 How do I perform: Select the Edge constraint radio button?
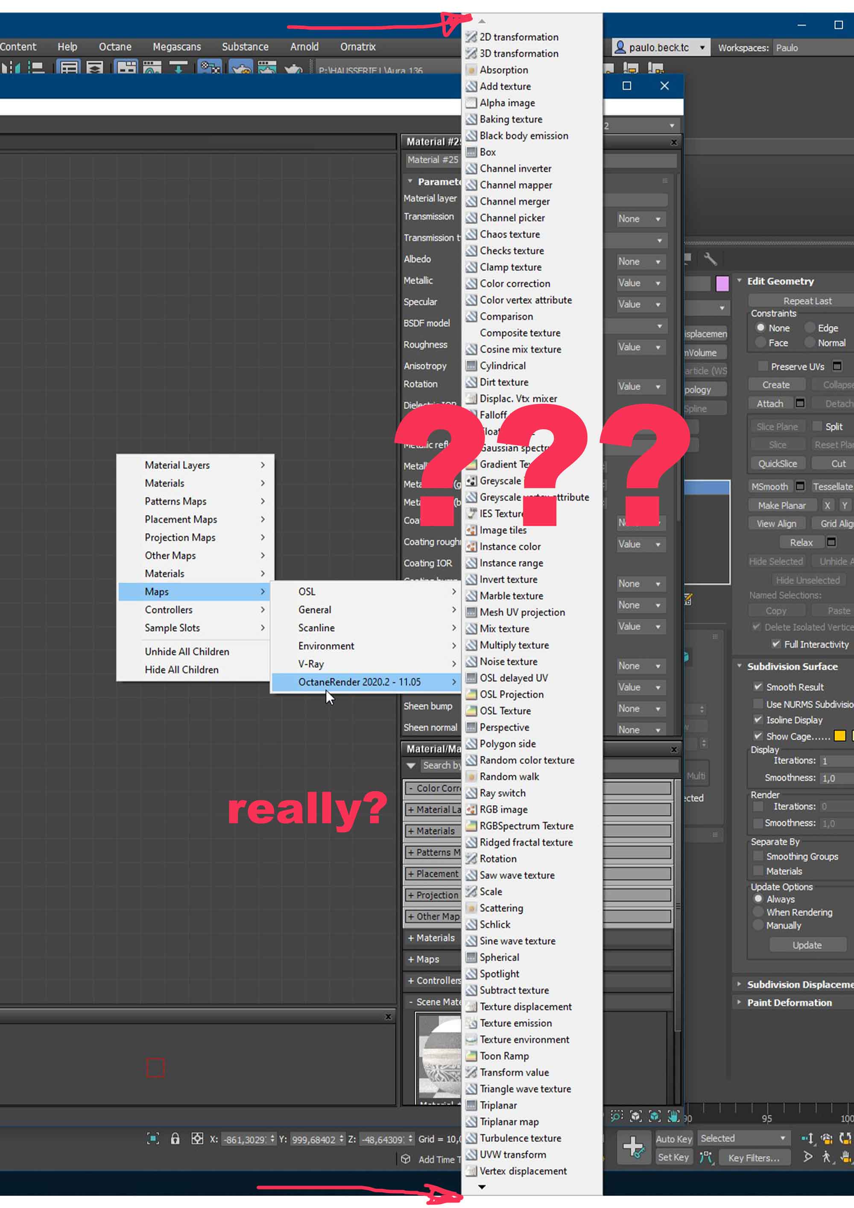[810, 328]
